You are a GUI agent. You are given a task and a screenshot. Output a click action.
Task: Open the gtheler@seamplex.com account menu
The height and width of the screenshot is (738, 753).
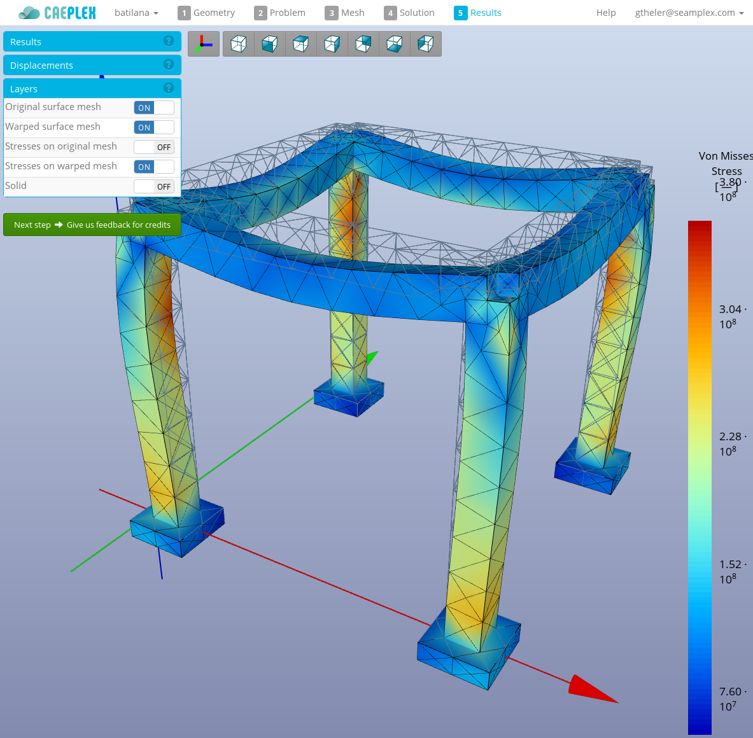pos(689,13)
